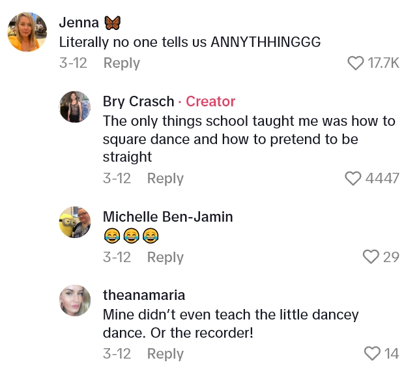Click the butterfly emoji next to Jenna
The image size is (404, 371).
coord(113,23)
